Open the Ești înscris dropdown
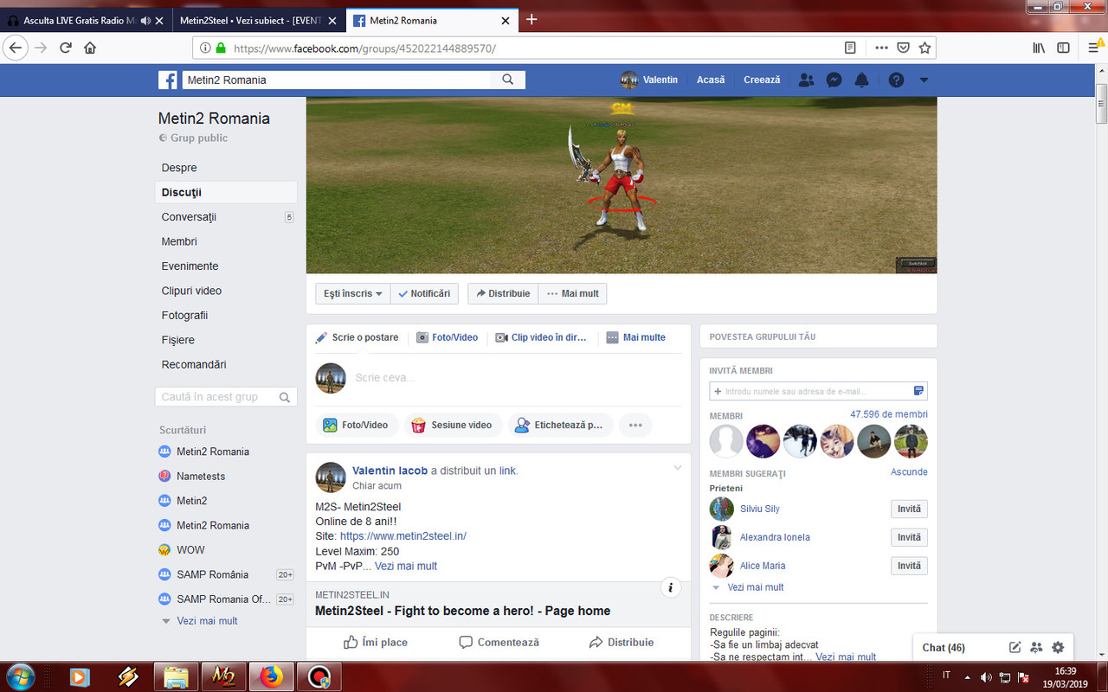This screenshot has width=1108, height=692. point(352,293)
